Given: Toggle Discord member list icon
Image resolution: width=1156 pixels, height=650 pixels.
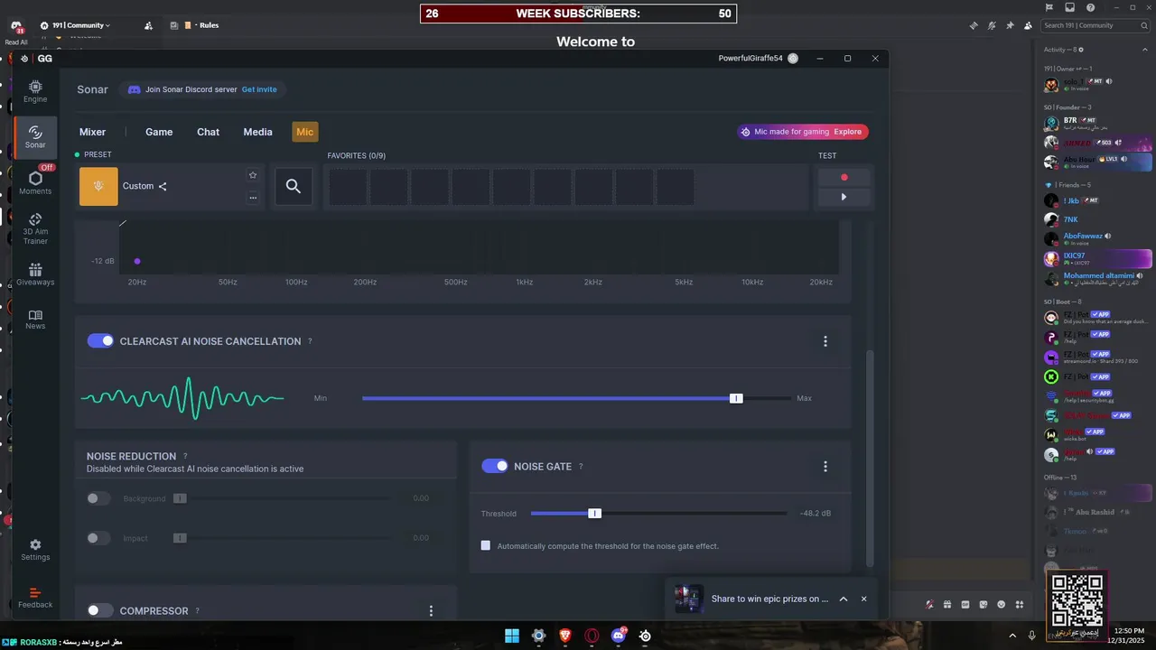Looking at the screenshot, I should tap(1028, 25).
